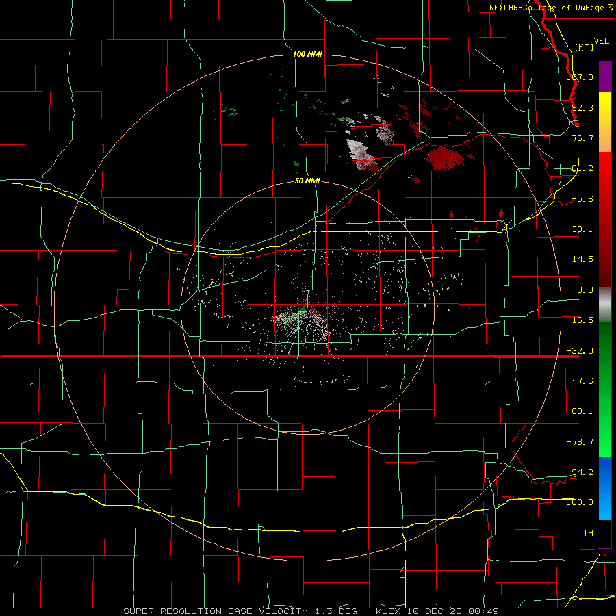Select the -63.1 scale value
Viewport: 616px width, 616px height.
(580, 411)
